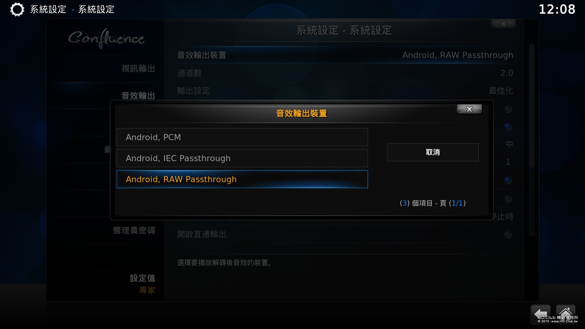The width and height of the screenshot is (585, 329).
Task: Click the 取消 cancel button
Action: pos(433,152)
